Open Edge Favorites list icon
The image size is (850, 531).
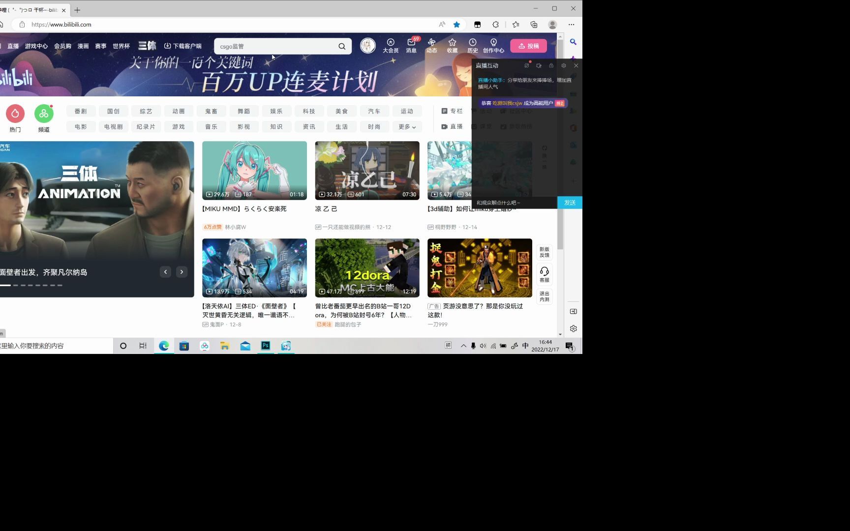(516, 25)
